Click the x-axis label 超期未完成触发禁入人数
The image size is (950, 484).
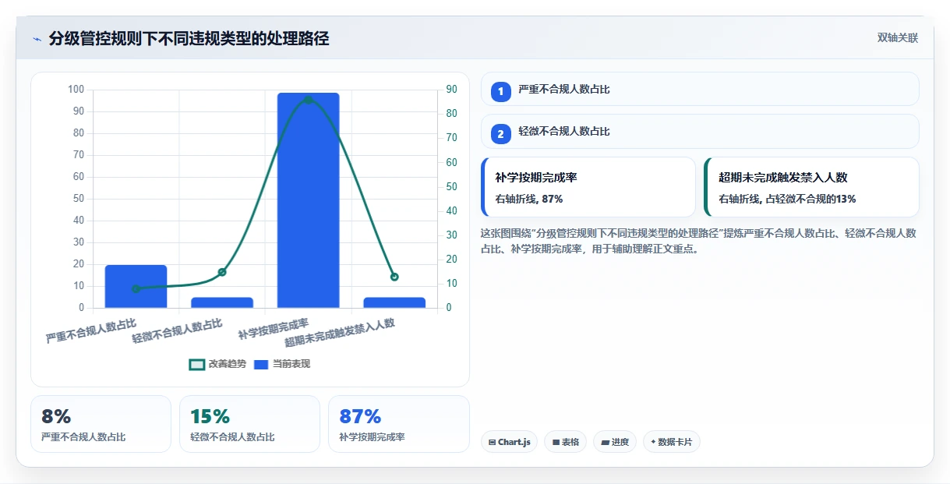tap(340, 333)
